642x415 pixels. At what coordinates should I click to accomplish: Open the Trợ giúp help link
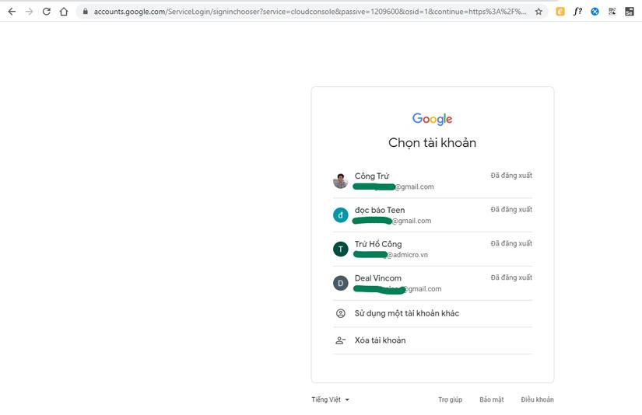[450, 399]
